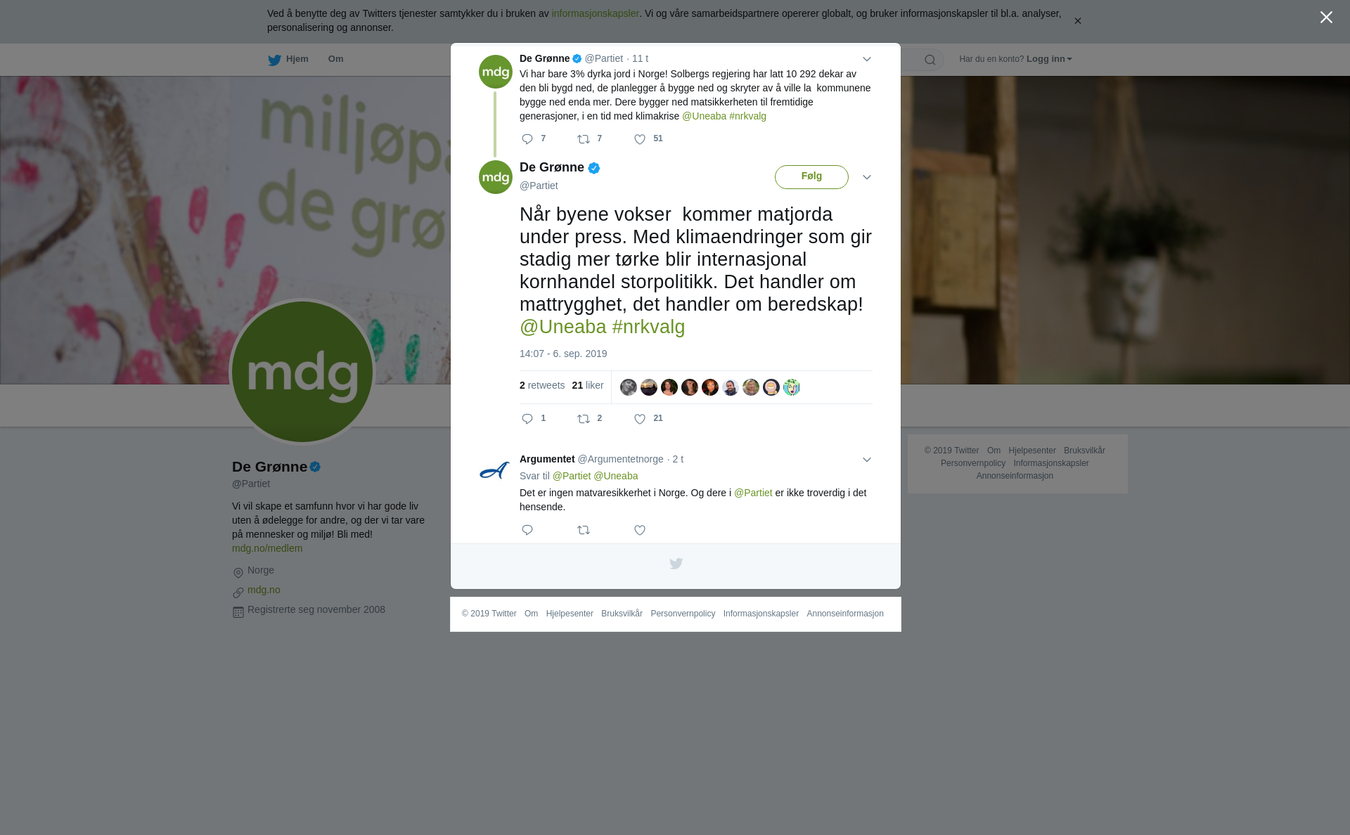Follow De Grønne with the Følg button
This screenshot has width=1350, height=835.
(811, 177)
